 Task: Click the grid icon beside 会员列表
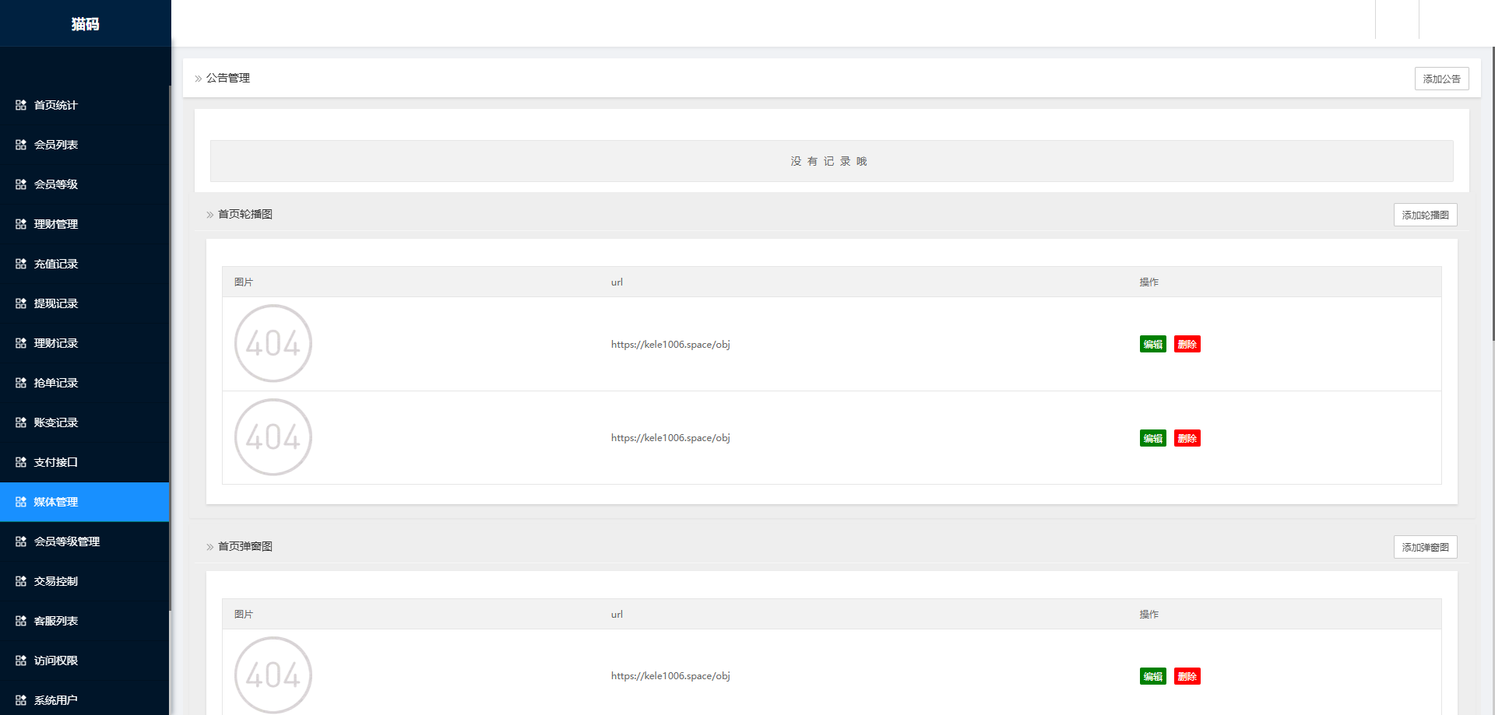click(21, 145)
